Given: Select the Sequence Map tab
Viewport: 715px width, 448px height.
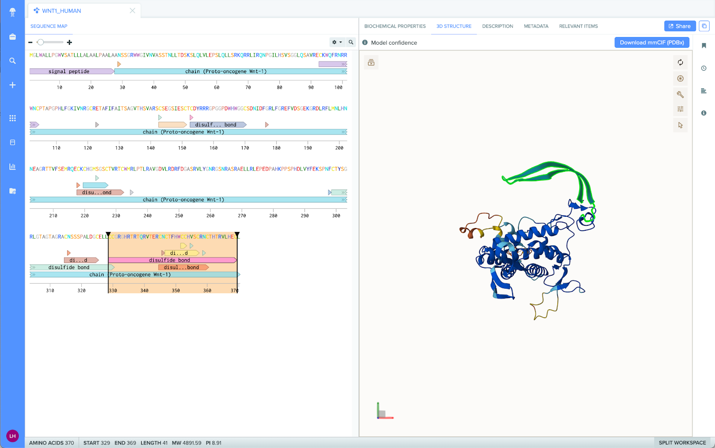Looking at the screenshot, I should coord(49,26).
